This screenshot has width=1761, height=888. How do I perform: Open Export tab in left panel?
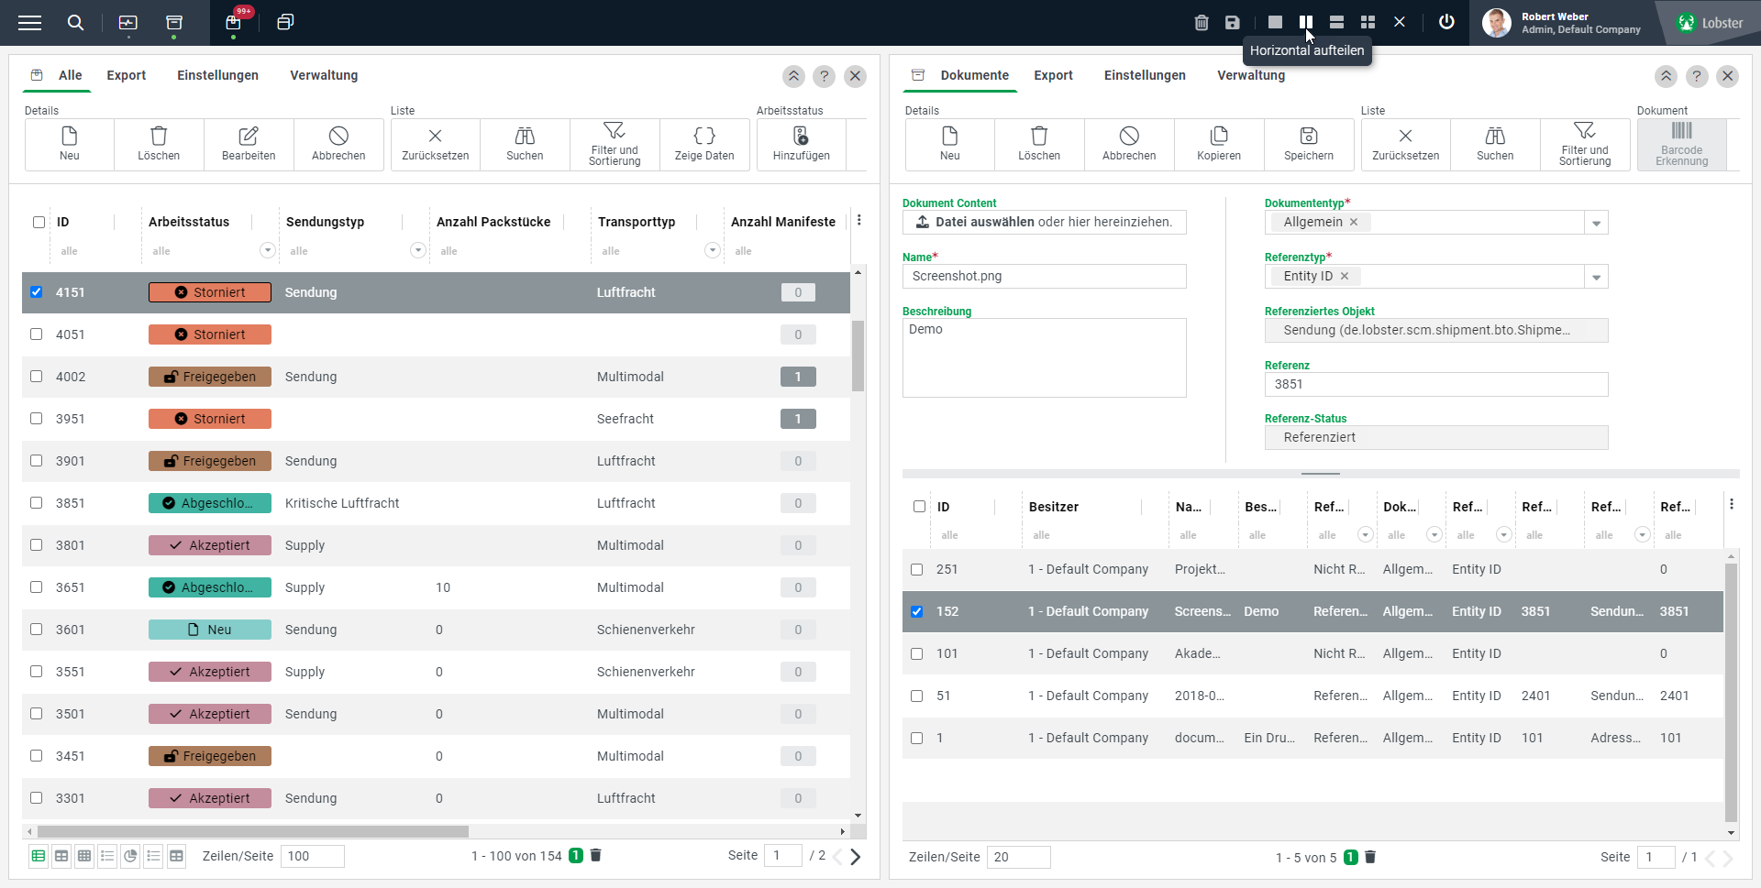(127, 75)
